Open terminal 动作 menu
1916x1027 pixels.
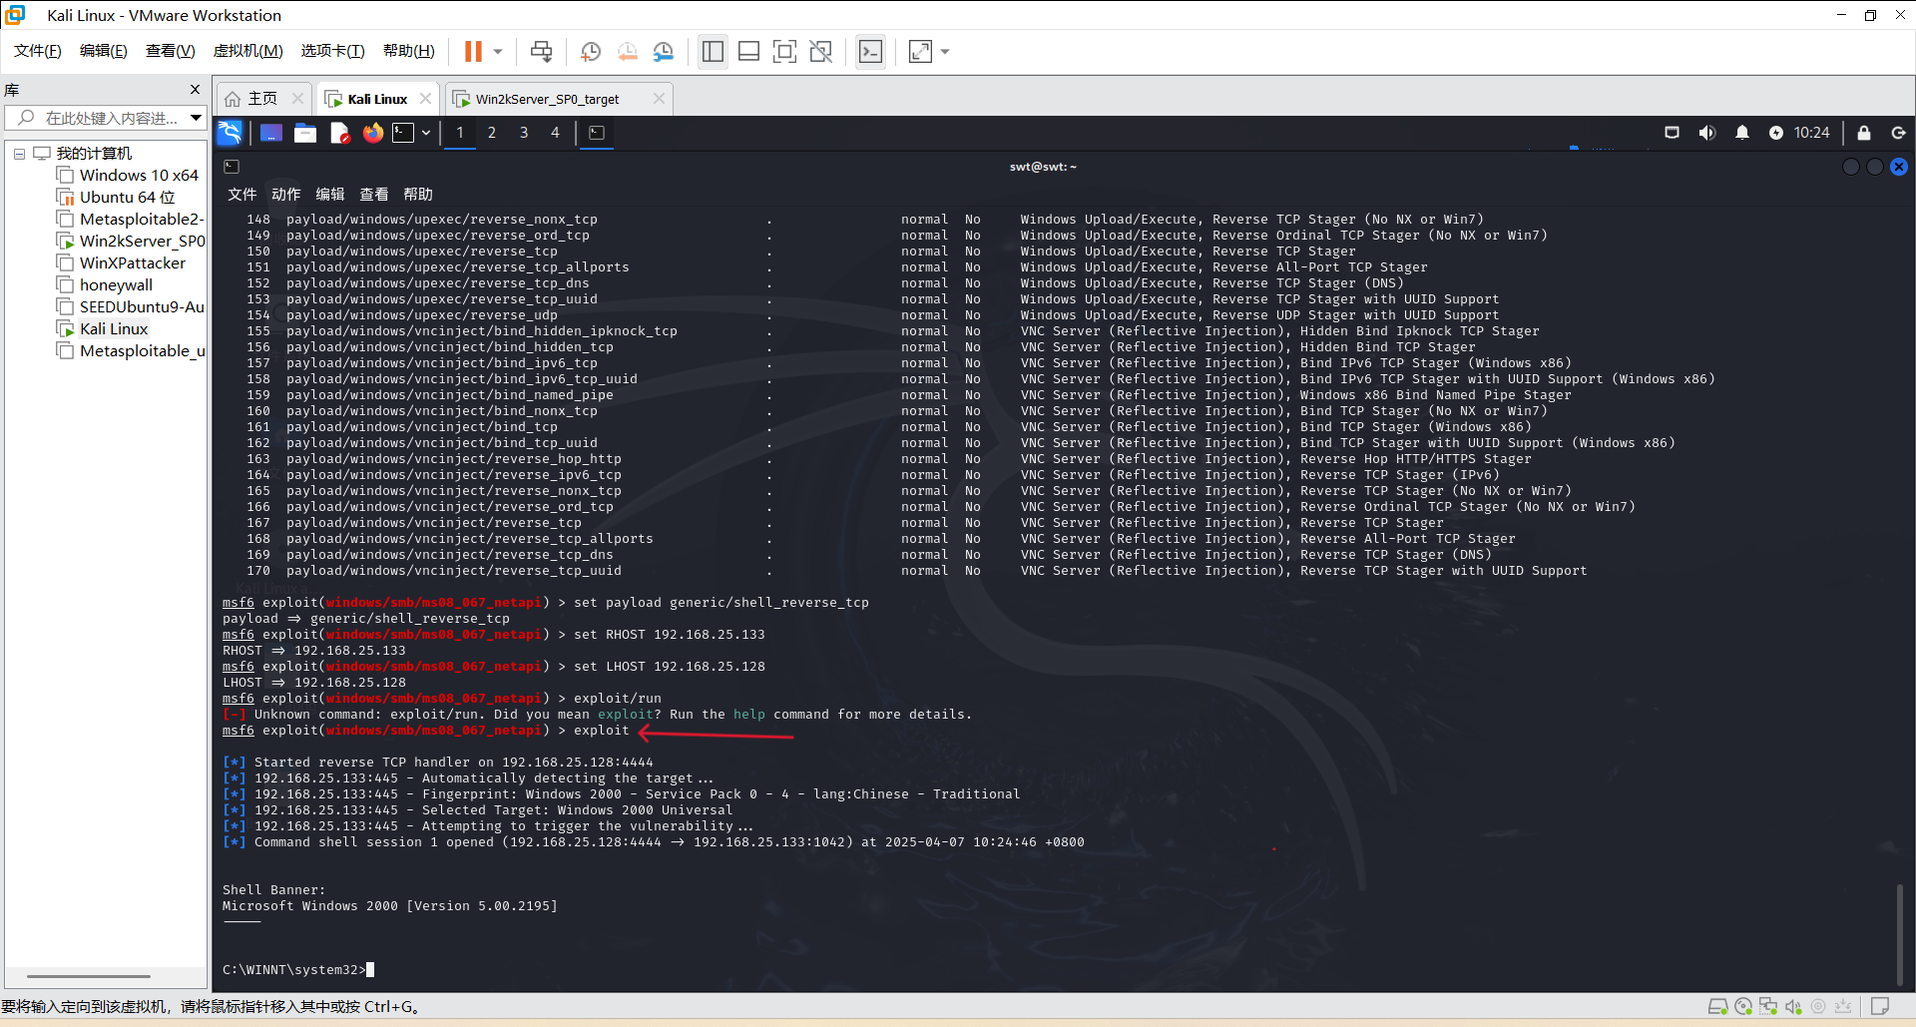pos(286,195)
